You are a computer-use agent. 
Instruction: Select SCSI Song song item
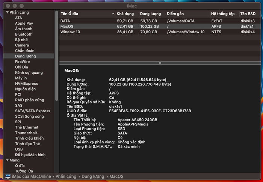pos(29,116)
